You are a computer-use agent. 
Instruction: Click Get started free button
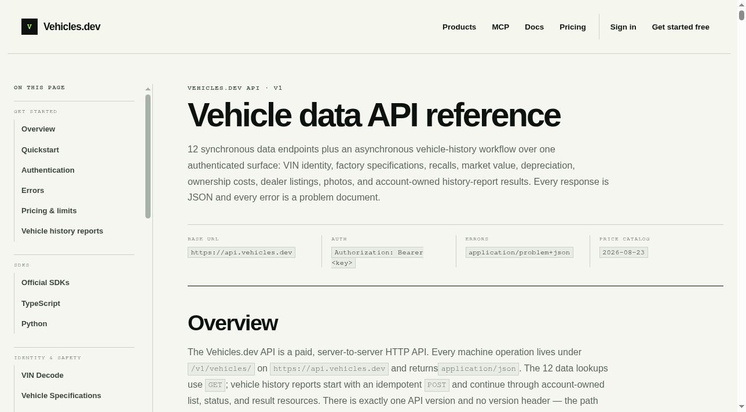coord(681,27)
